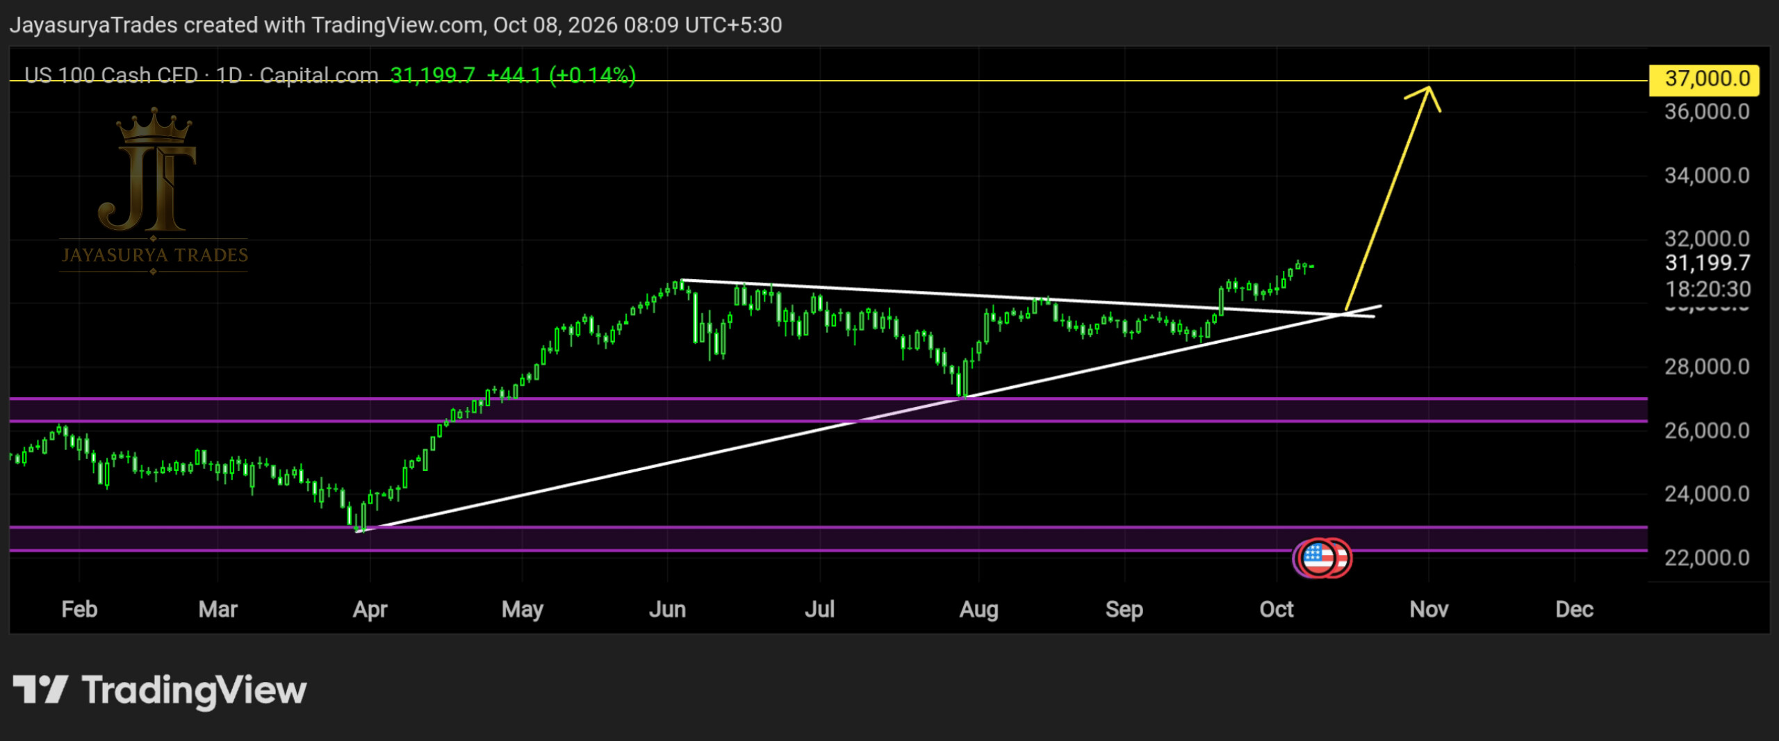1779x741 pixels.
Task: Click the candle countdown 18:20:30
Action: 1707,288
